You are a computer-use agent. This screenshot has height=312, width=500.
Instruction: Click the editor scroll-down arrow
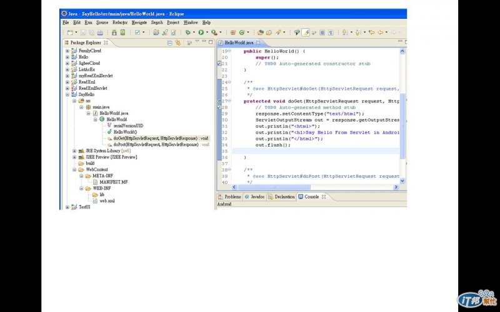(x=402, y=181)
